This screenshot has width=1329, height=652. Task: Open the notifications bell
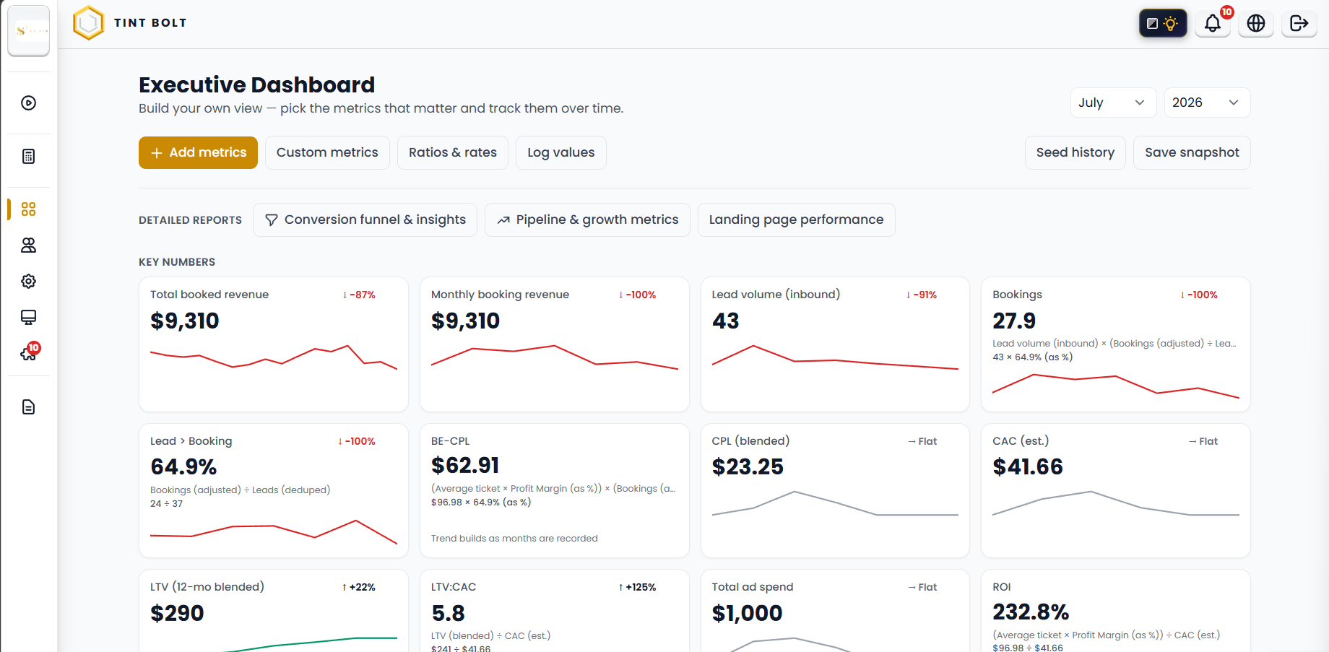[x=1213, y=23]
